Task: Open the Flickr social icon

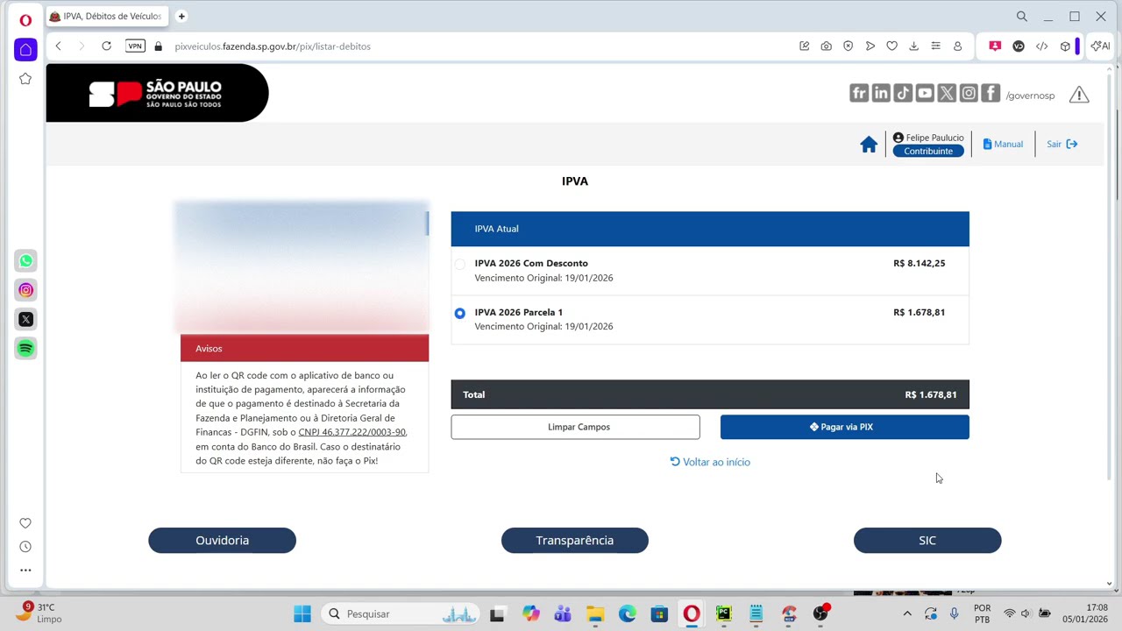Action: (859, 94)
